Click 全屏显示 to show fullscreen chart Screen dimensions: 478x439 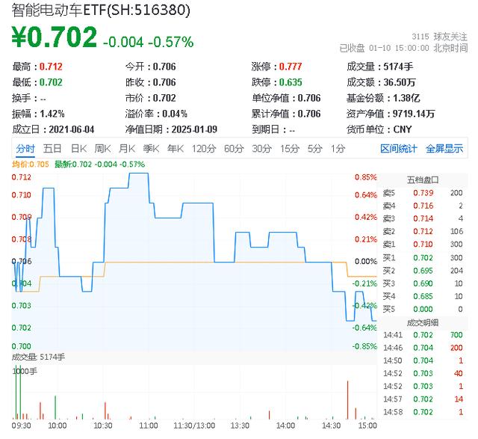[444, 148]
